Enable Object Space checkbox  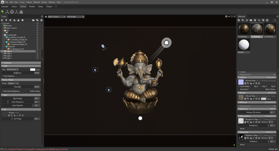click(x=264, y=89)
